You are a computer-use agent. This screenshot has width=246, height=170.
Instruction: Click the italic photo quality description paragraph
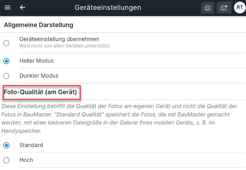[x=119, y=119]
